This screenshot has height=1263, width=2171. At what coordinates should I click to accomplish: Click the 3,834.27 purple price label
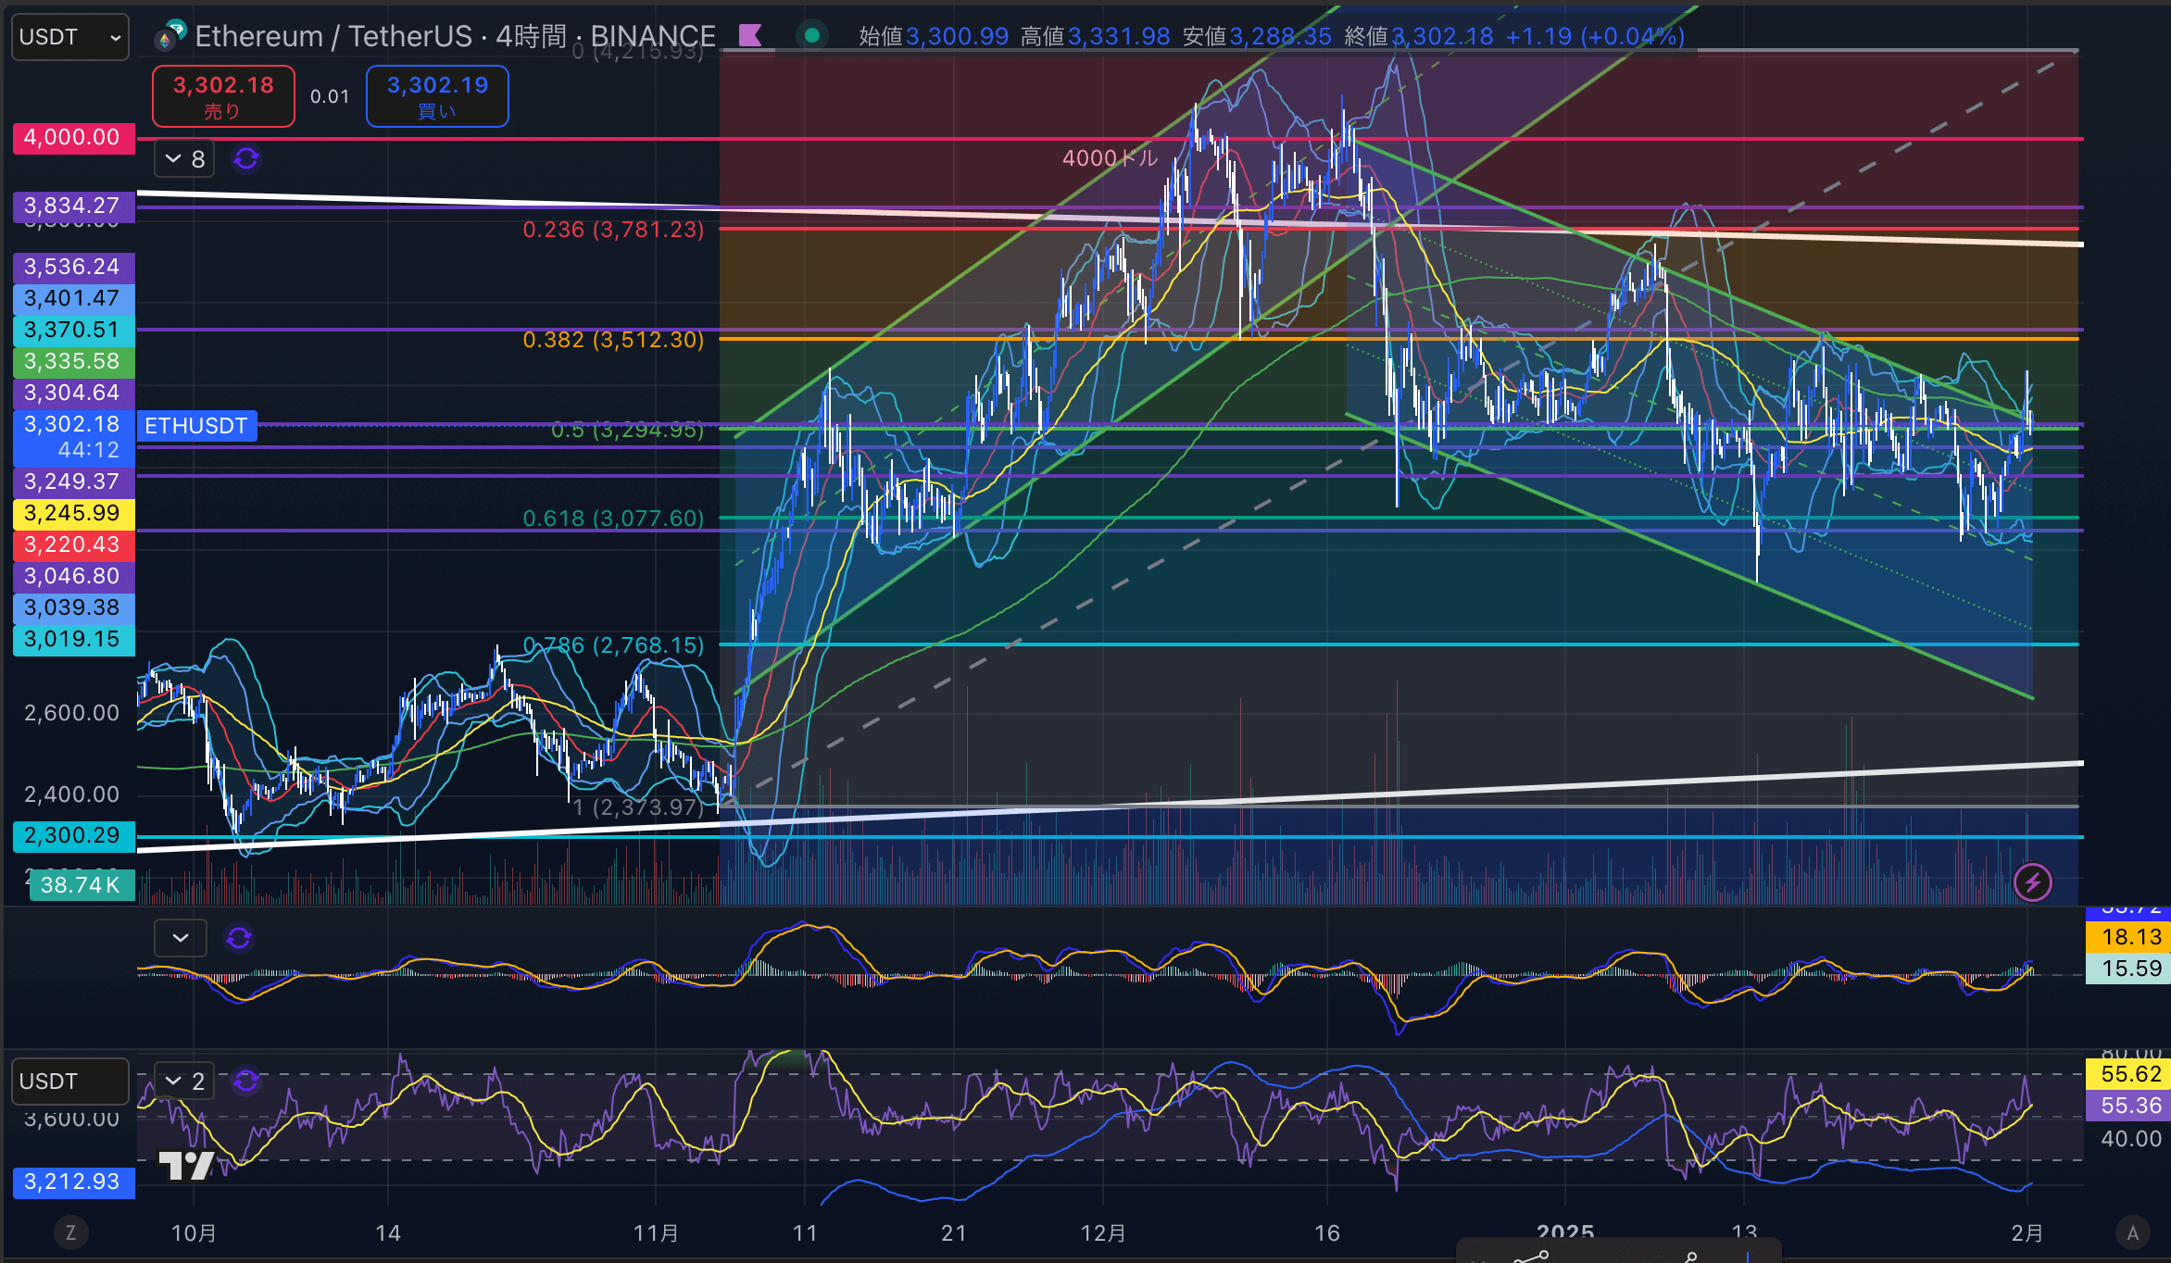[73, 206]
